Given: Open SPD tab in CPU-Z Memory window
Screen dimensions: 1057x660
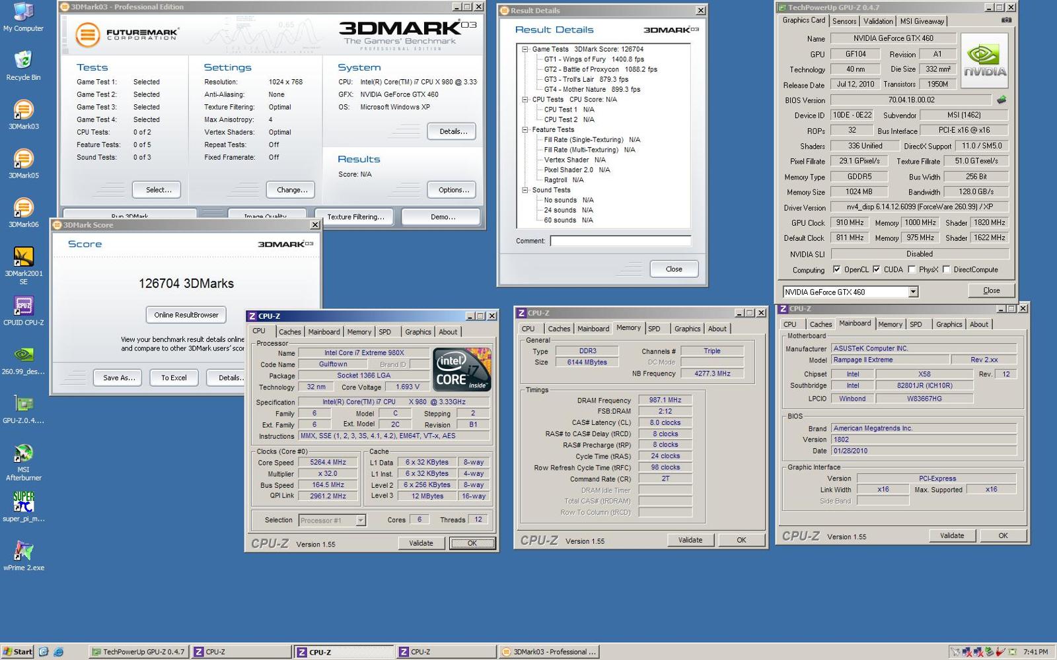Looking at the screenshot, I should coord(654,329).
